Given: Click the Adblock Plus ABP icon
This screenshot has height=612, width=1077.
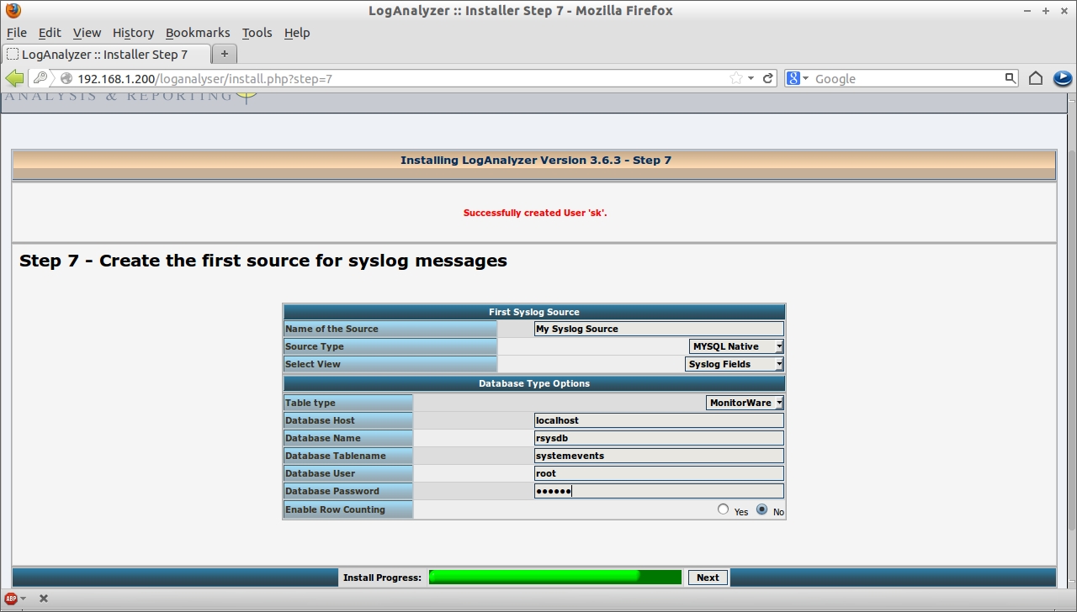Looking at the screenshot, I should click(11, 599).
